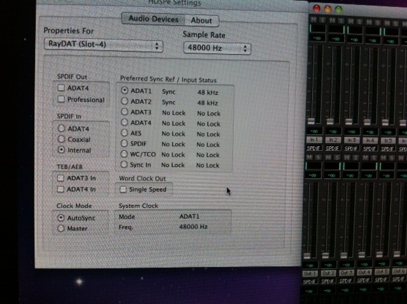Click the Out 6 channel name button

tap(399, 272)
